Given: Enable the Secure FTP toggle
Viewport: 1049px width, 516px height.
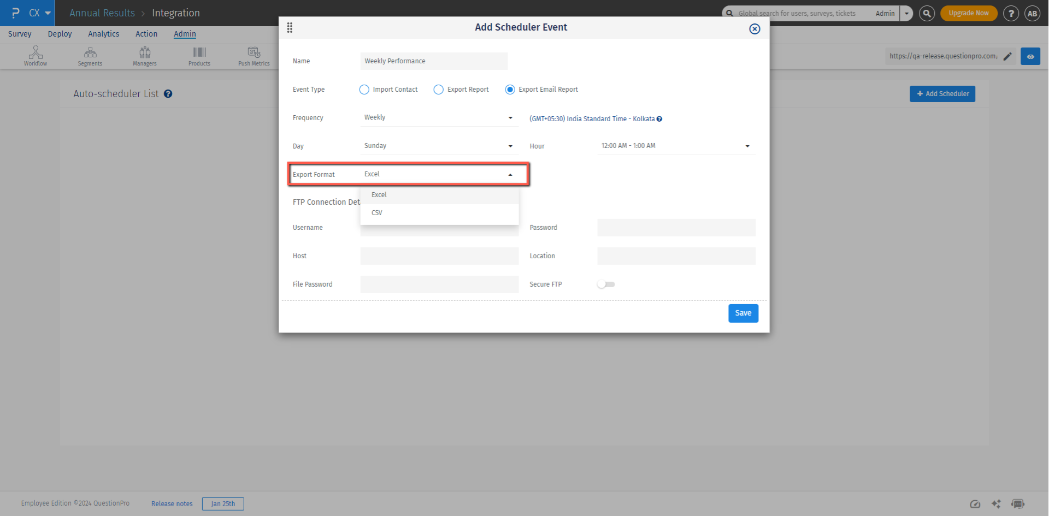Looking at the screenshot, I should pos(606,284).
